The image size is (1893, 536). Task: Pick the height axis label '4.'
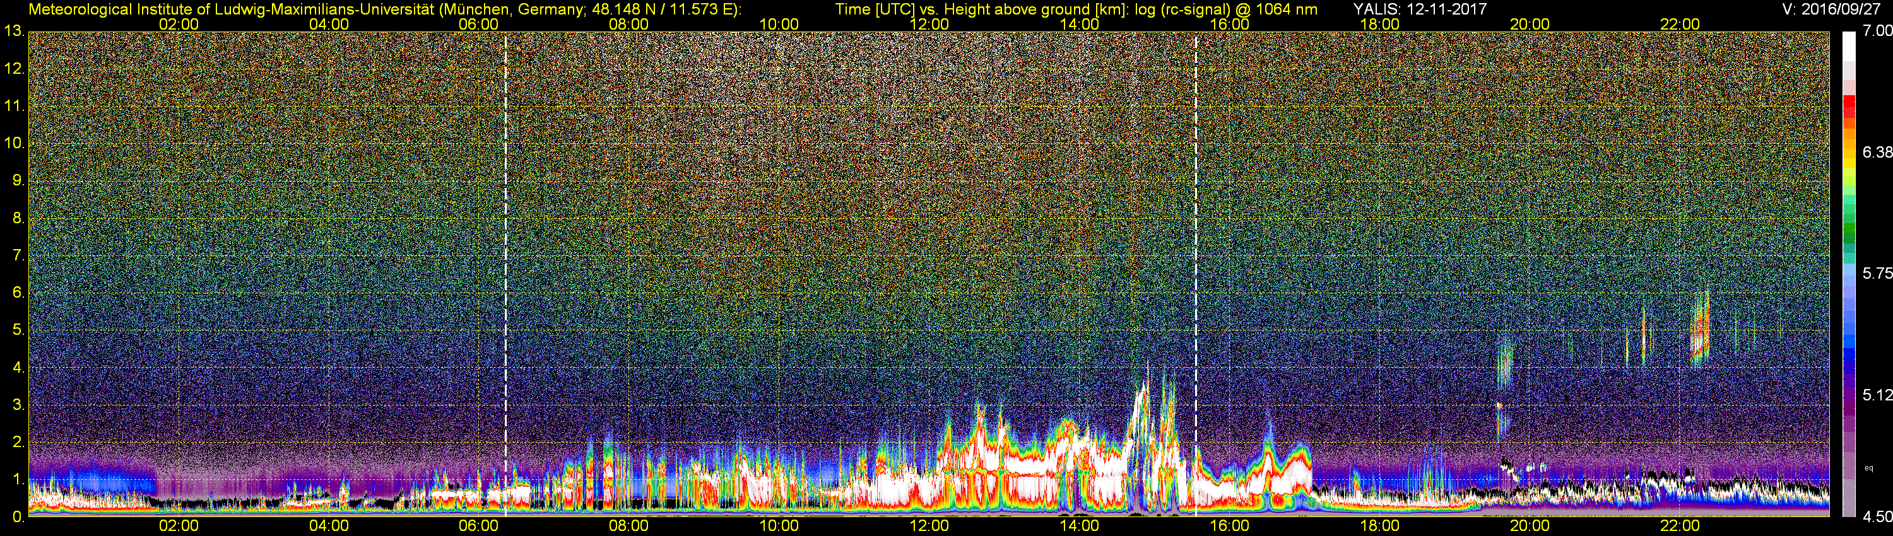[x=18, y=367]
